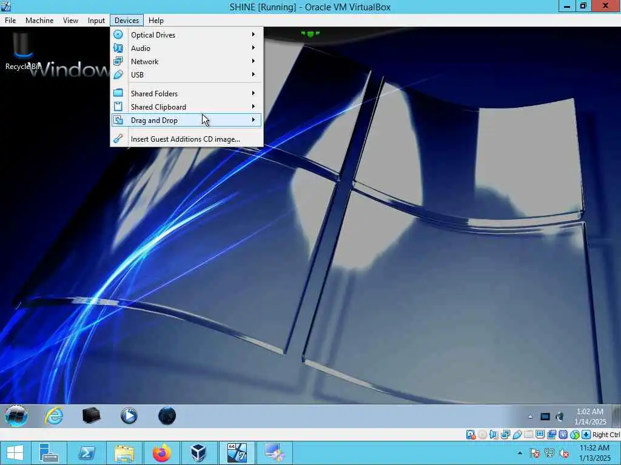The height and width of the screenshot is (465, 621).
Task: Open the black folder icon in guest taskbar
Action: click(x=92, y=416)
